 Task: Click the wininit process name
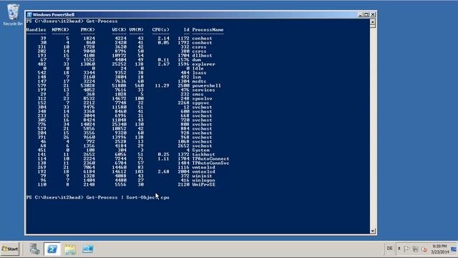(202, 176)
